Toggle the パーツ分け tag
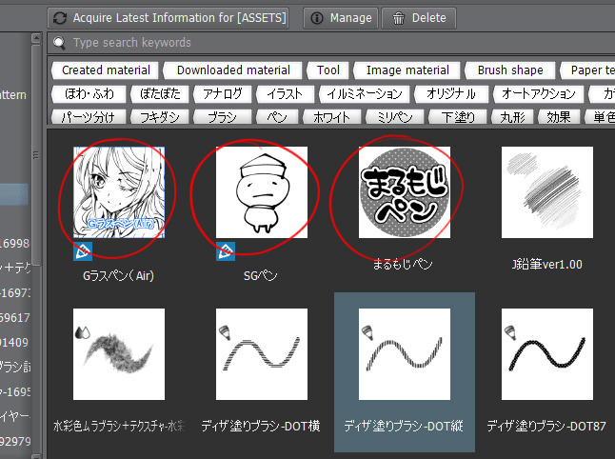The width and height of the screenshot is (615, 459). tap(89, 116)
